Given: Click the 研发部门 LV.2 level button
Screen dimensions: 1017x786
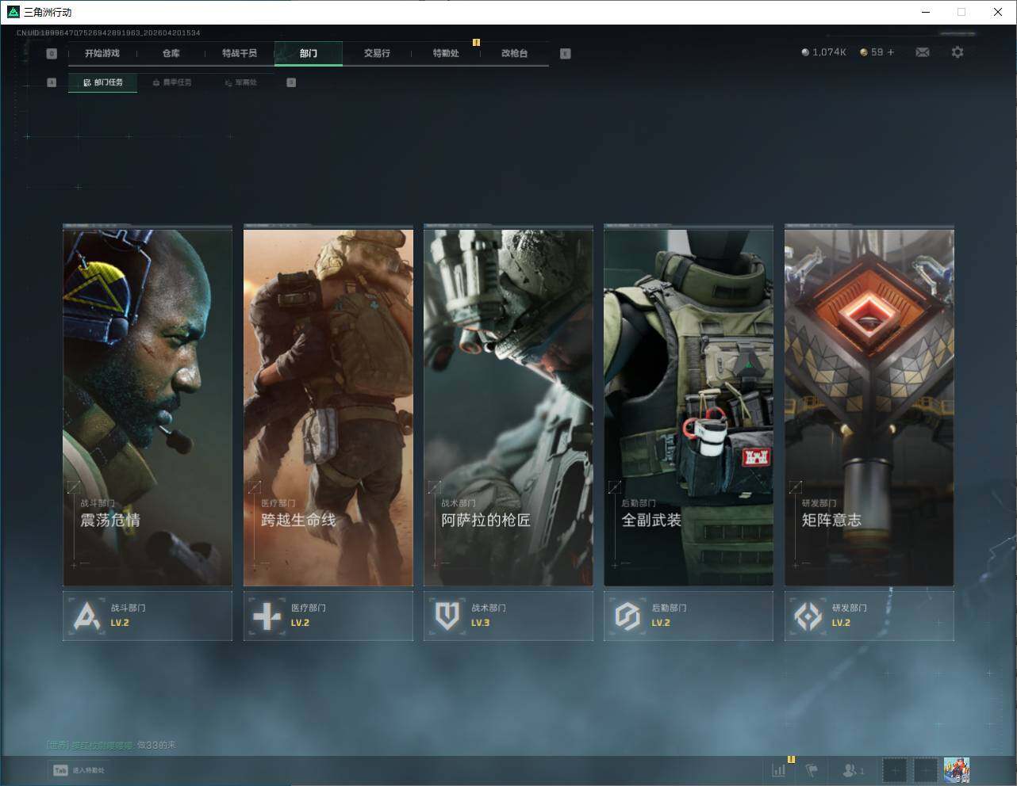Looking at the screenshot, I should [x=869, y=616].
